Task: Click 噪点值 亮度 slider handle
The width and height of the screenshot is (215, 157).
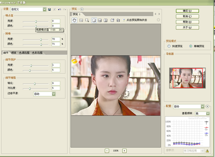Action: click(36, 21)
